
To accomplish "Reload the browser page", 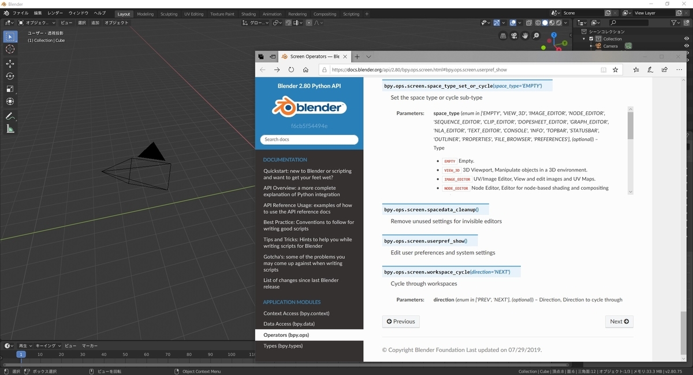I will tap(291, 69).
